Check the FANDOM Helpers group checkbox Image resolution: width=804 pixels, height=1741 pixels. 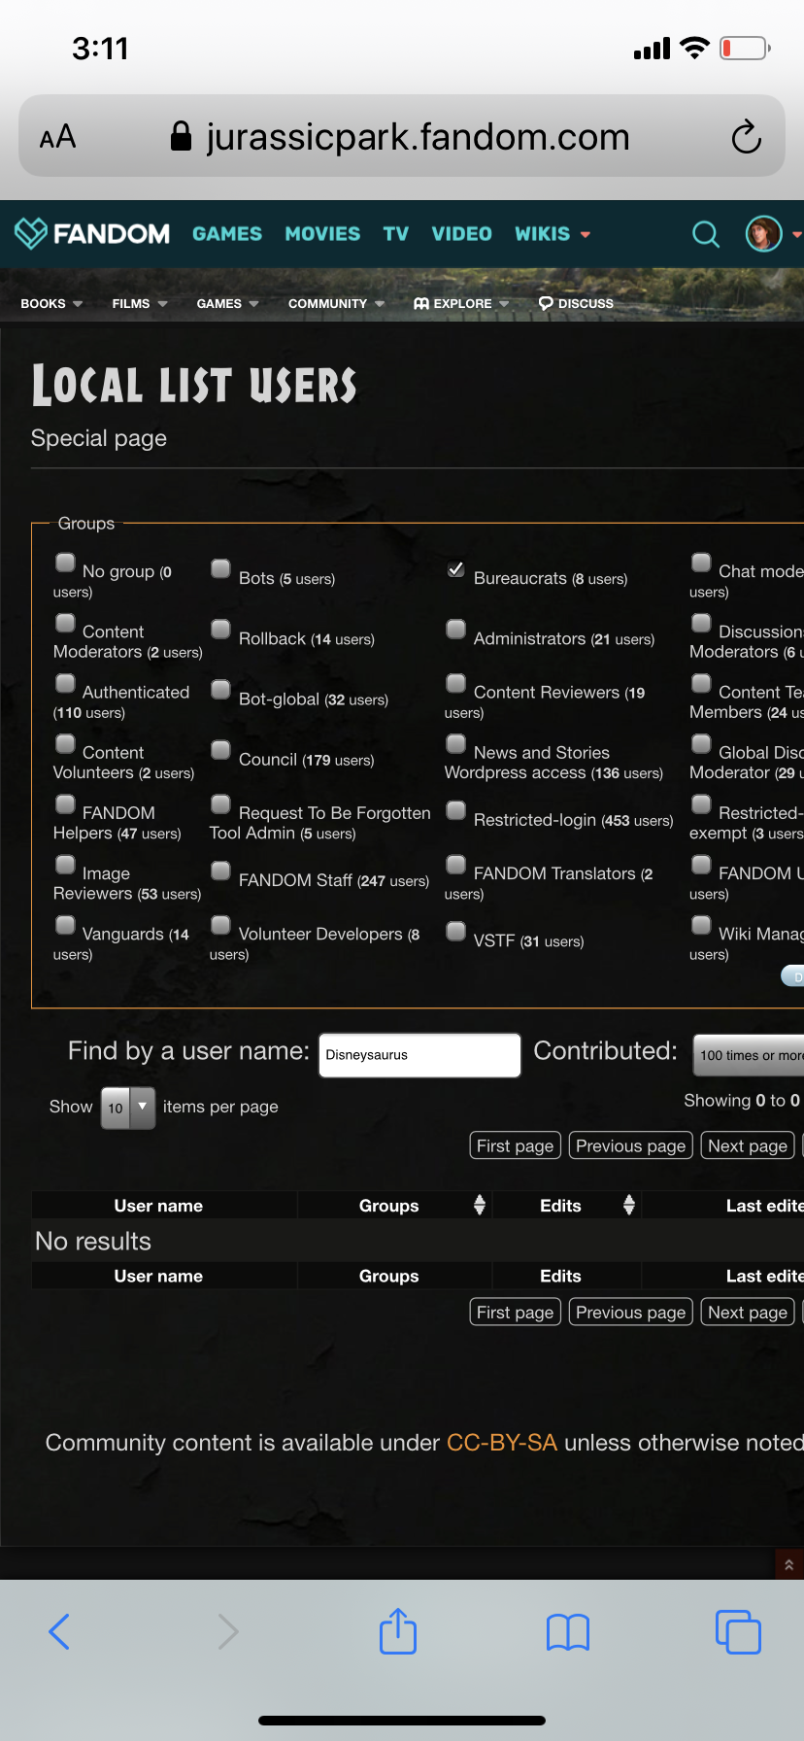click(x=65, y=803)
